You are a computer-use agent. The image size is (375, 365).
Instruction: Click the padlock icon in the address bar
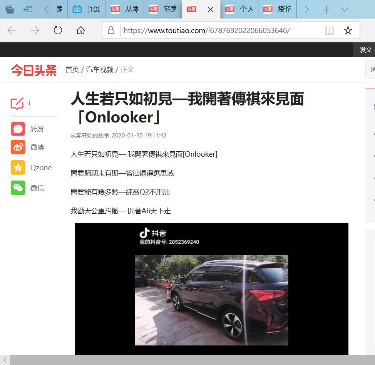click(x=111, y=30)
